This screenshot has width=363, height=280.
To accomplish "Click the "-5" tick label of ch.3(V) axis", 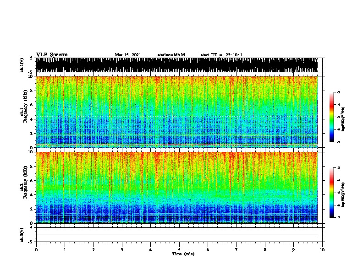I will [x=31, y=242].
